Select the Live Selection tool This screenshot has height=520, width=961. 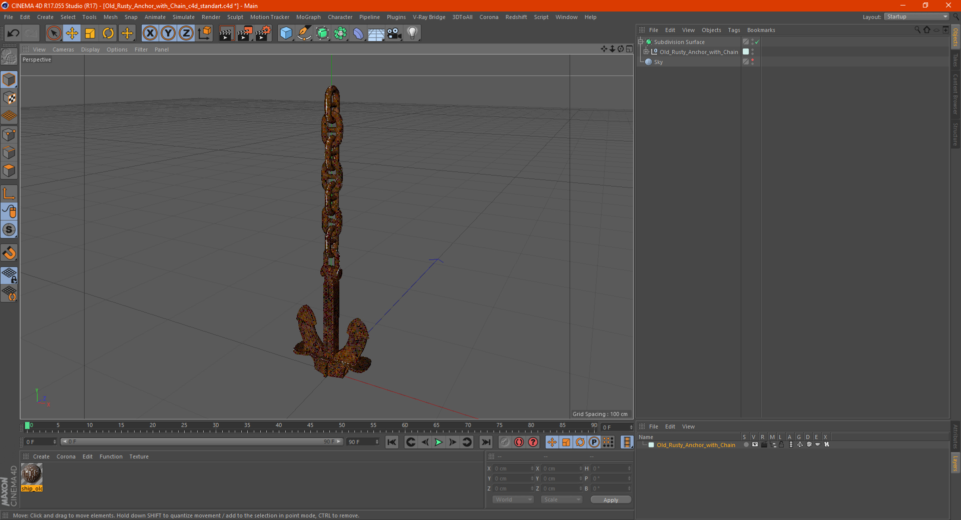[54, 33]
